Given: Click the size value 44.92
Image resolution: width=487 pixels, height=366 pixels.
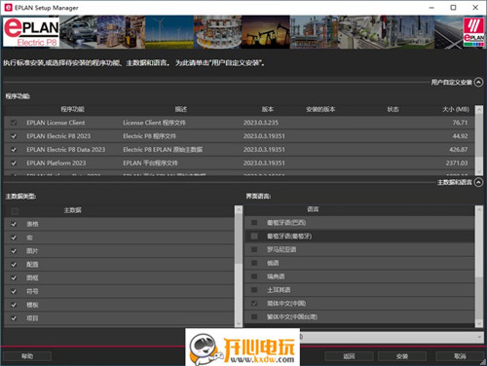Looking at the screenshot, I should 460,136.
